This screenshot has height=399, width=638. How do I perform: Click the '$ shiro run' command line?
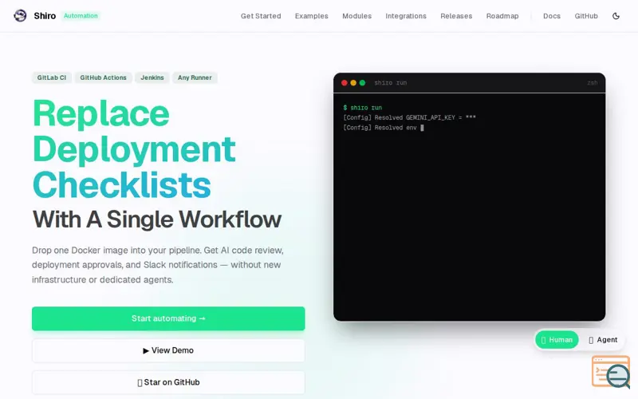coord(363,108)
